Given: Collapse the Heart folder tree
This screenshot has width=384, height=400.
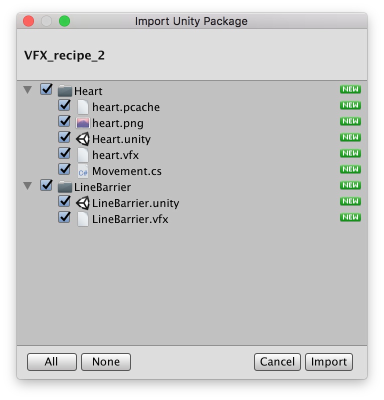Looking at the screenshot, I should click(x=27, y=90).
